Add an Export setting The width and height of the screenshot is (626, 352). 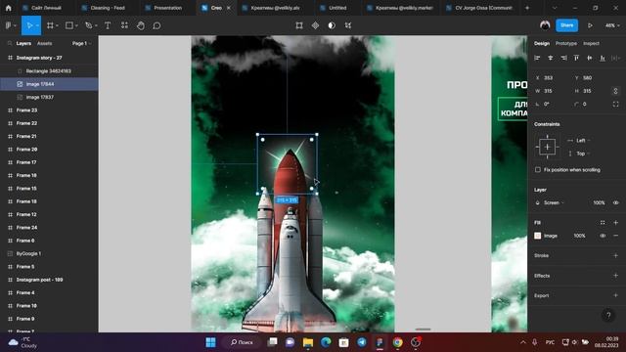pyautogui.click(x=615, y=295)
